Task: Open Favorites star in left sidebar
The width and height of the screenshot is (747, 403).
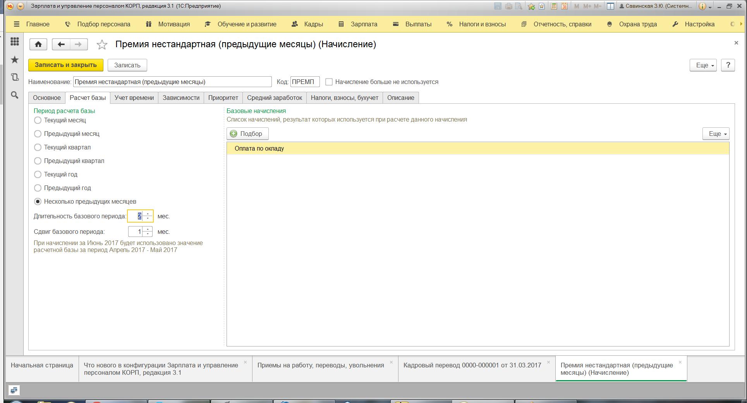Action: tap(15, 60)
